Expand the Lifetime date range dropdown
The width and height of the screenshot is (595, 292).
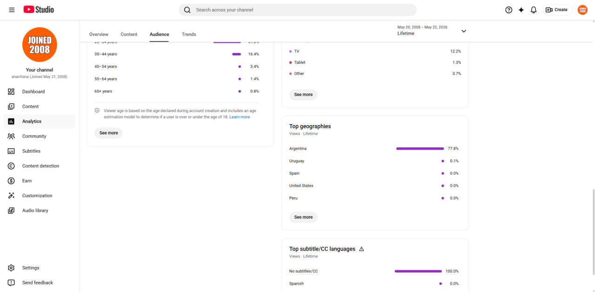pyautogui.click(x=431, y=31)
